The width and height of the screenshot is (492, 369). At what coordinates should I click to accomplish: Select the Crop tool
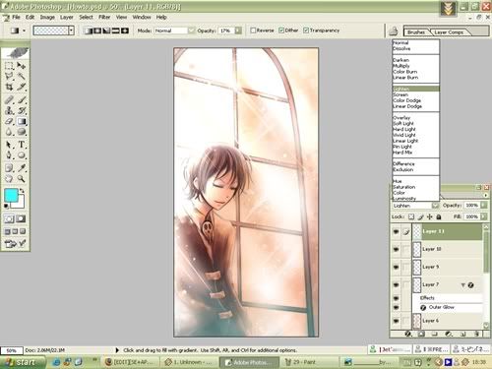[9, 87]
